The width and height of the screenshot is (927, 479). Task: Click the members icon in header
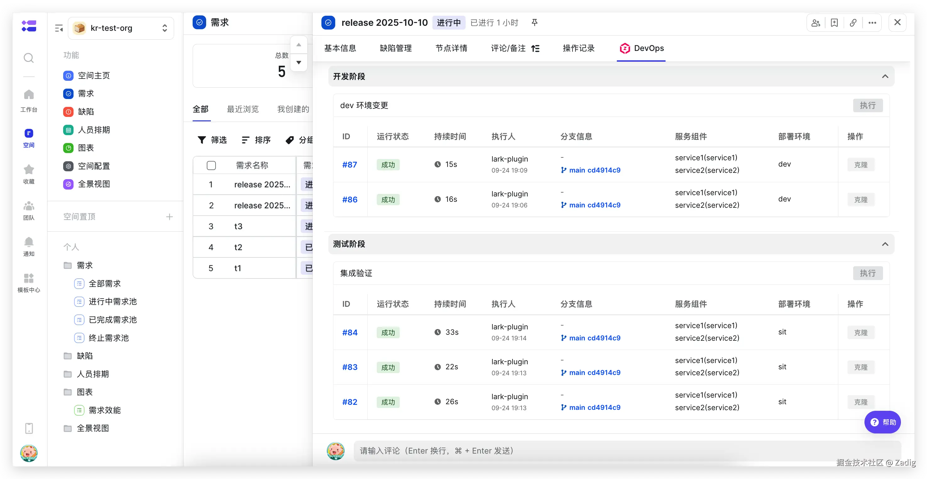[x=815, y=23]
